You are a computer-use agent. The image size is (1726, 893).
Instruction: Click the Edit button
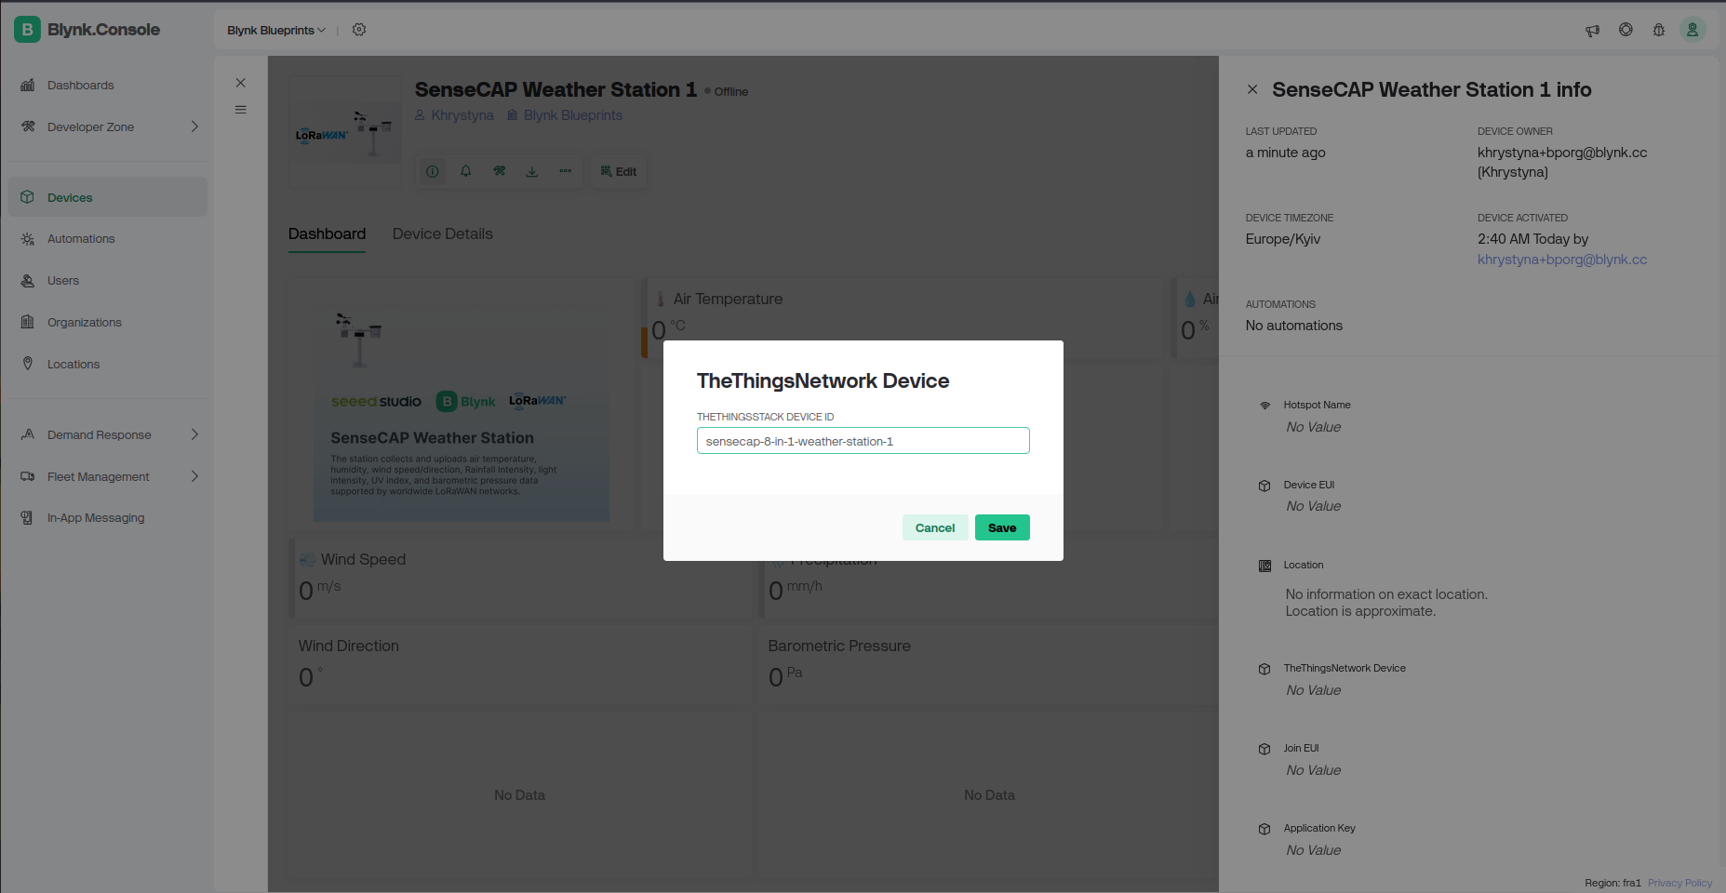tap(619, 171)
